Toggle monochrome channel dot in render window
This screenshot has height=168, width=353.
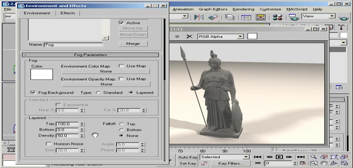tap(177, 37)
